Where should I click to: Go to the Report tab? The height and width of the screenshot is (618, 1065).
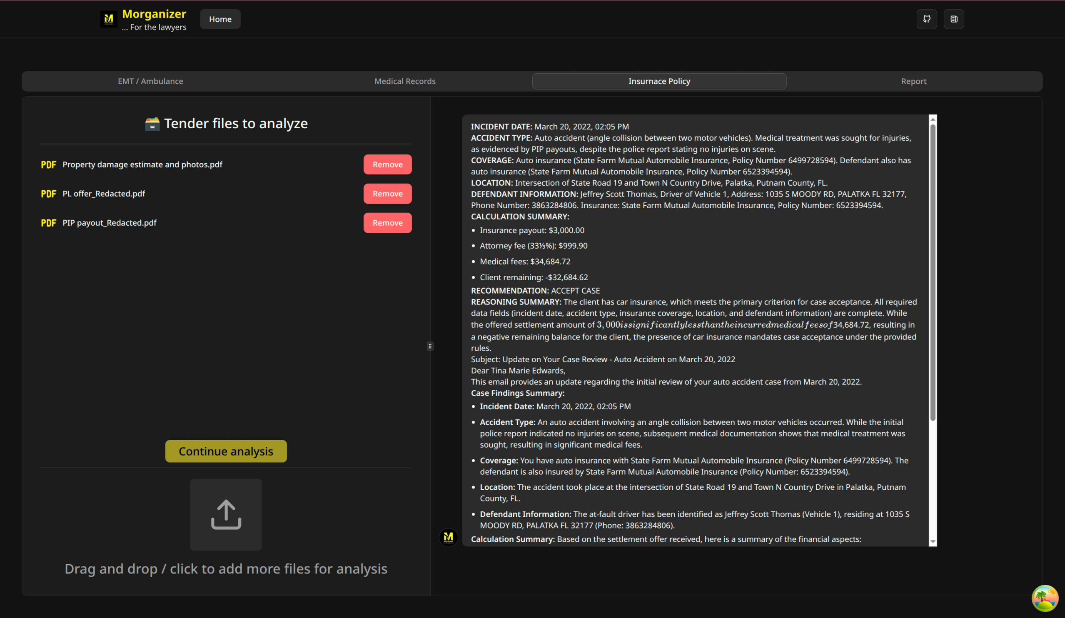click(913, 81)
